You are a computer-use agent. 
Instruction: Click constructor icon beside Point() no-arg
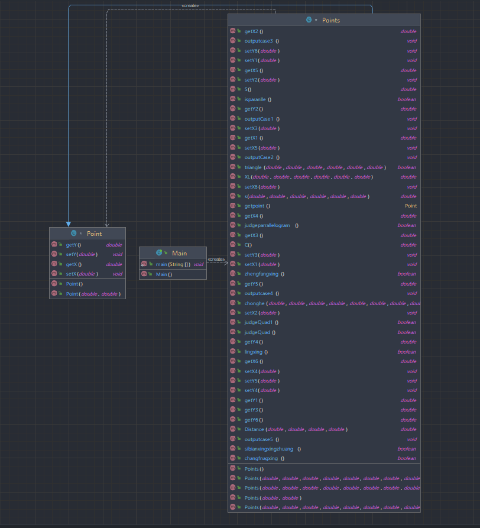tap(54, 284)
